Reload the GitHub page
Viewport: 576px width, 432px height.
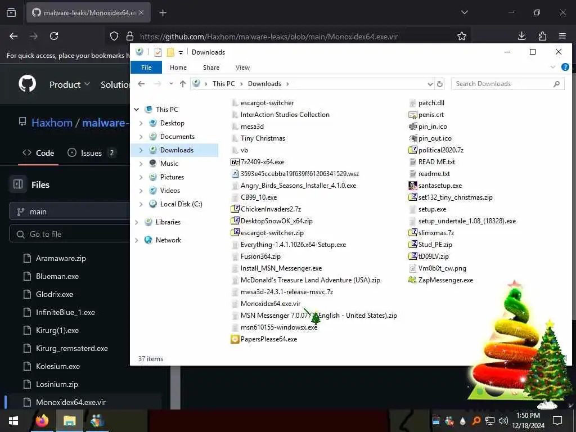(x=54, y=36)
